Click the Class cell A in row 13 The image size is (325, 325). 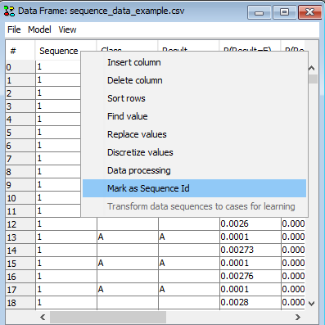128,237
